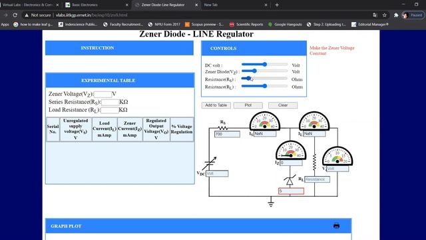
Task: Click the red-bordered Zener voltage field
Action: coord(291,191)
